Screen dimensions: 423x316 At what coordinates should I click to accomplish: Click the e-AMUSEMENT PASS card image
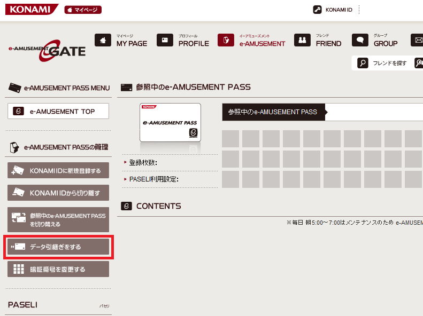pyautogui.click(x=170, y=123)
